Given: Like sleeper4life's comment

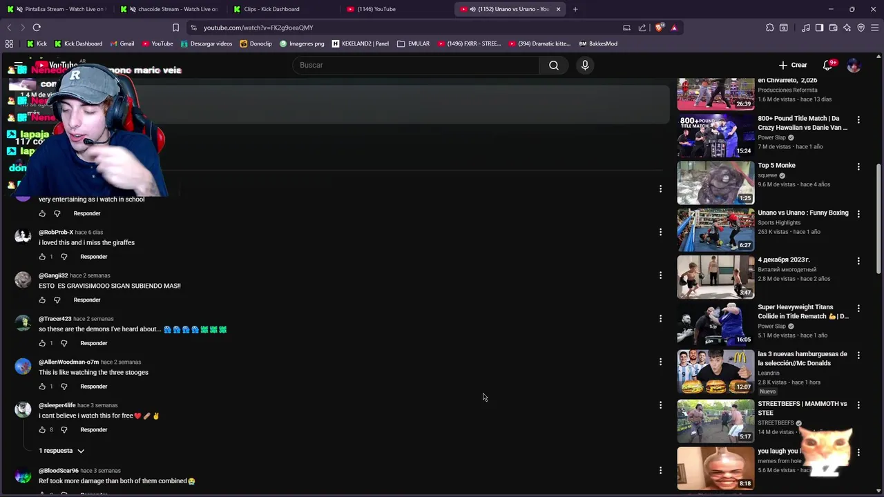Looking at the screenshot, I should click(42, 429).
